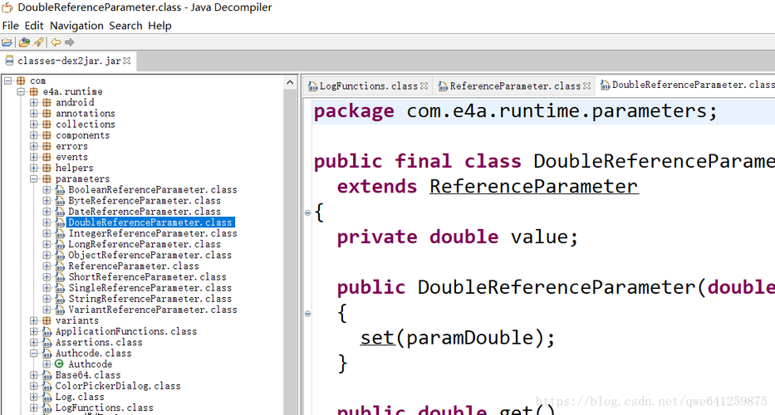The height and width of the screenshot is (415, 775).
Task: Follow the ReferenceParameter link in code
Action: tap(533, 187)
